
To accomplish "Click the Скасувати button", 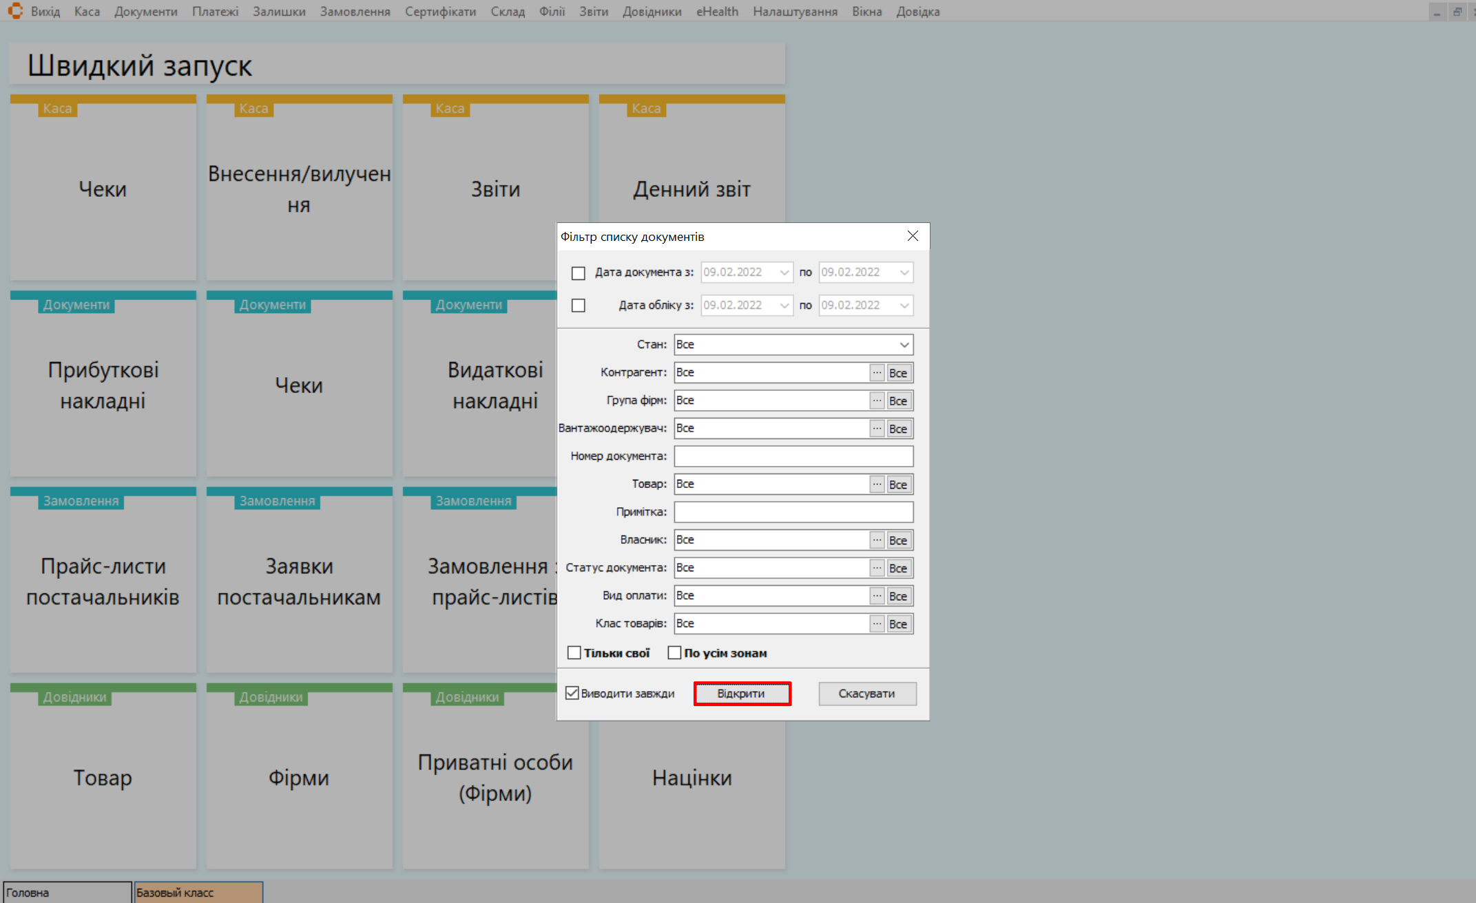I will coord(866,693).
